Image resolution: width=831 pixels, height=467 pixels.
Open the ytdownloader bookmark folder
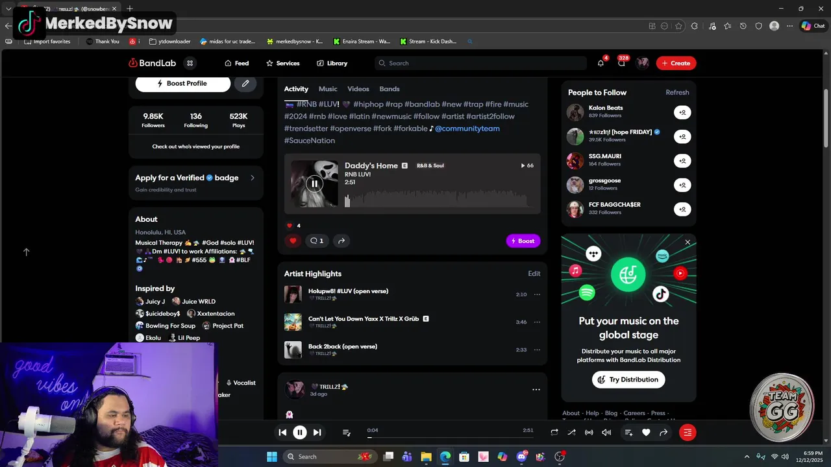tap(169, 42)
